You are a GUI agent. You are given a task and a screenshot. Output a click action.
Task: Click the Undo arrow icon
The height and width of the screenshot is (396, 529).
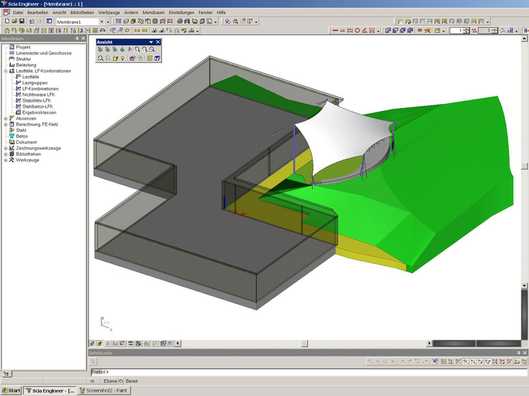32,21
